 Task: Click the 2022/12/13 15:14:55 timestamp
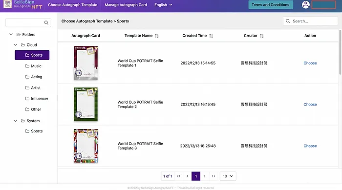198,63
